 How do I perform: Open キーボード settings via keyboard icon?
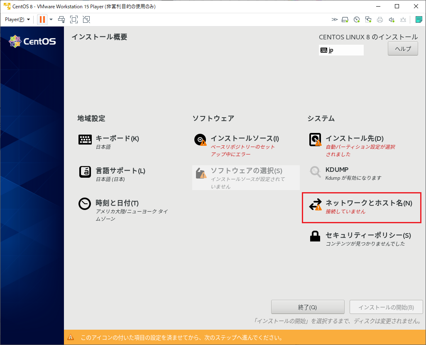(85, 140)
